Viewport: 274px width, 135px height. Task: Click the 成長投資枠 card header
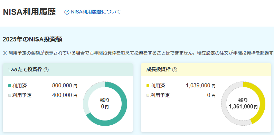click(x=206, y=70)
